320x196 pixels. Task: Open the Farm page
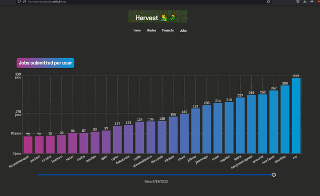[137, 30]
